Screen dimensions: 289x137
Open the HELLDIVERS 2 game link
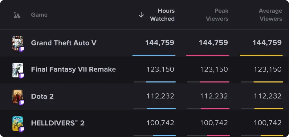pyautogui.click(x=58, y=123)
